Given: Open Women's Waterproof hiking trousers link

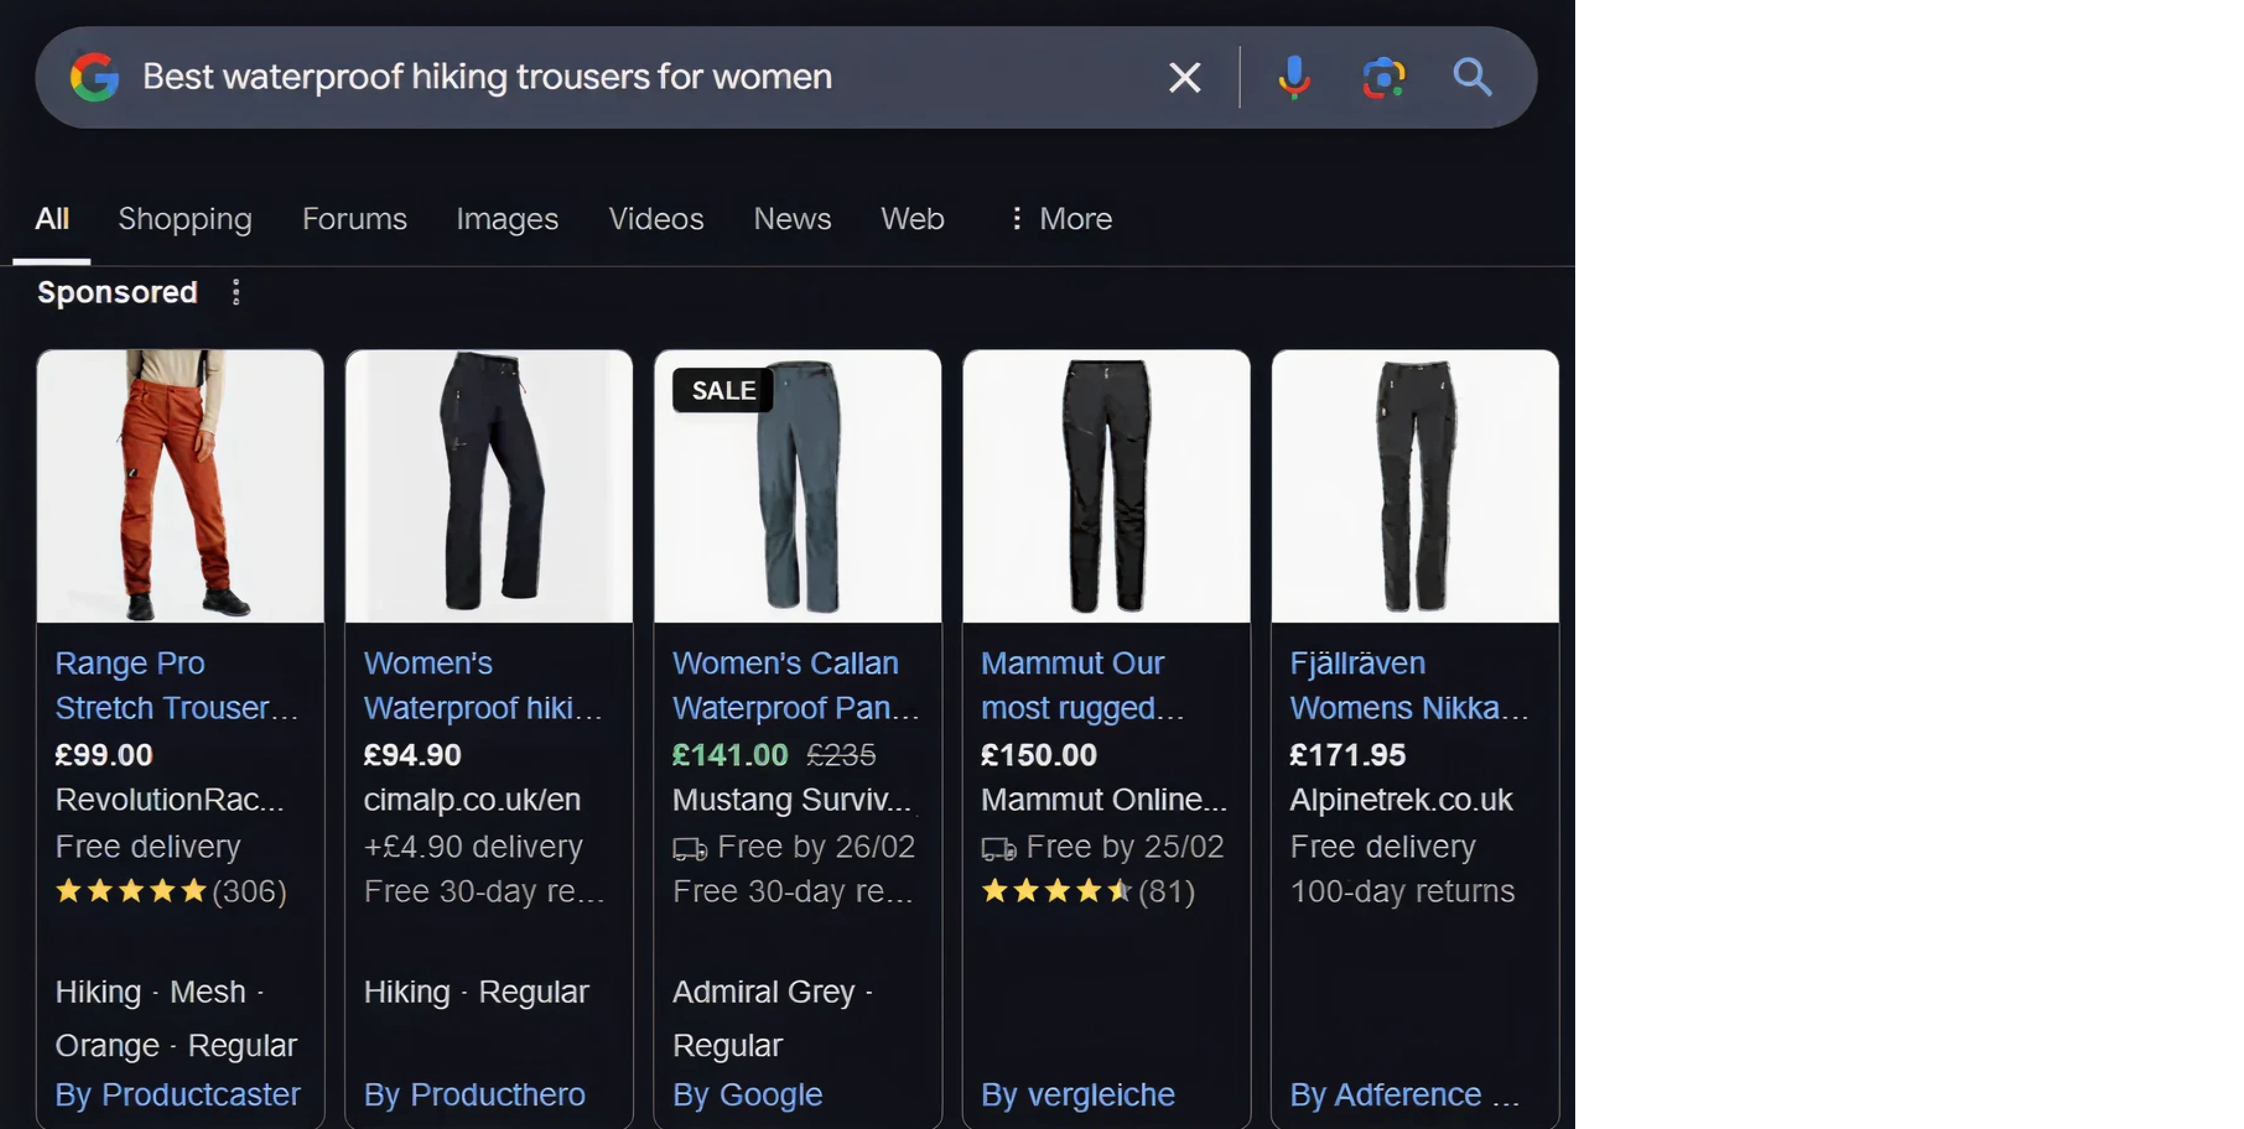Looking at the screenshot, I should (484, 686).
